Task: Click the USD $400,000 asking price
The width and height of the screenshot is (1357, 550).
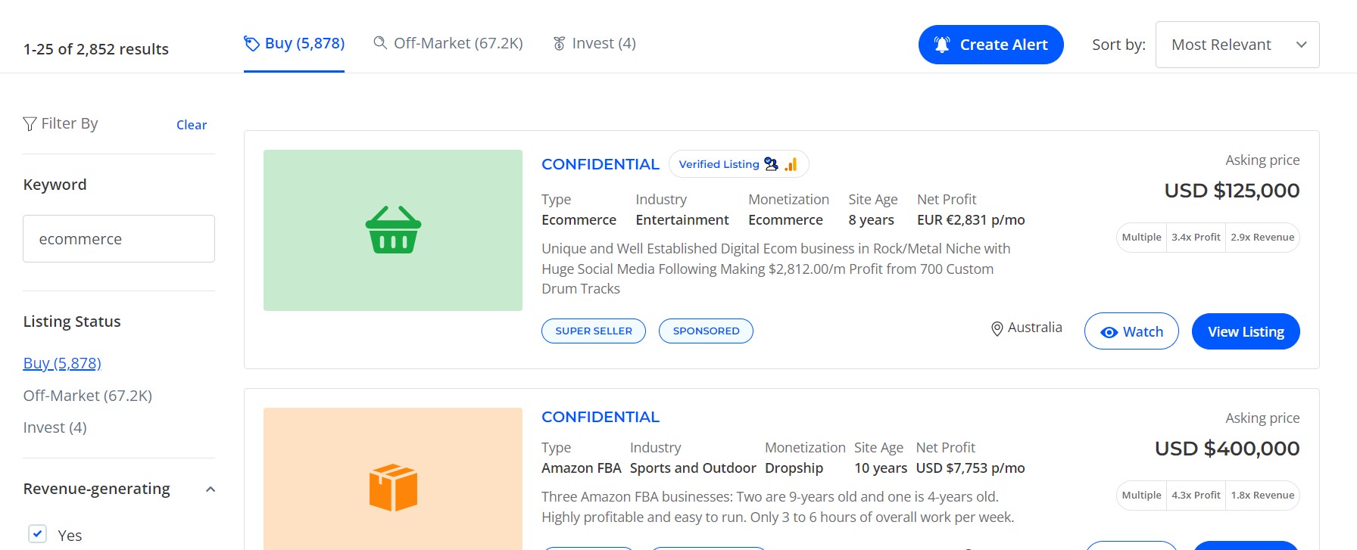Action: (1228, 449)
